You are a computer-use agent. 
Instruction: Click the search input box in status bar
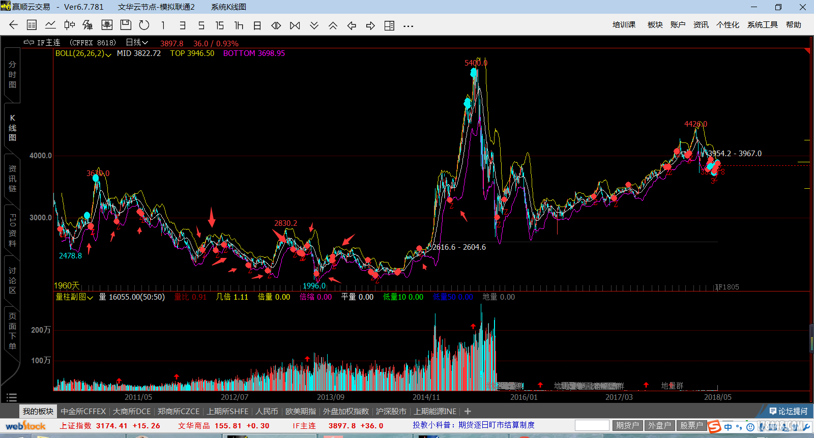(x=592, y=425)
